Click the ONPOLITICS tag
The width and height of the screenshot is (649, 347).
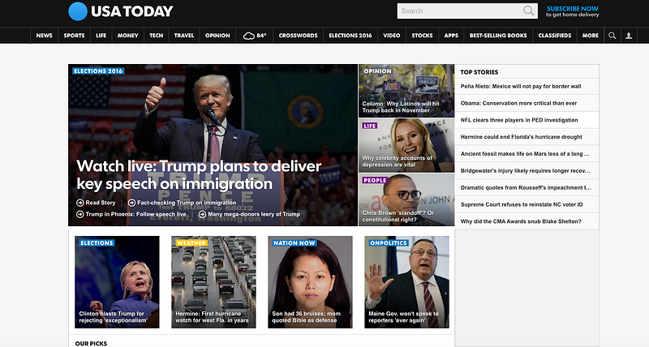[389, 243]
